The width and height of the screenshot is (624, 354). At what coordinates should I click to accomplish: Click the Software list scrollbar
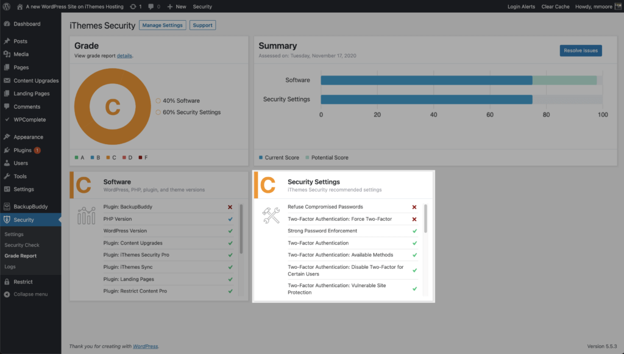(241, 229)
